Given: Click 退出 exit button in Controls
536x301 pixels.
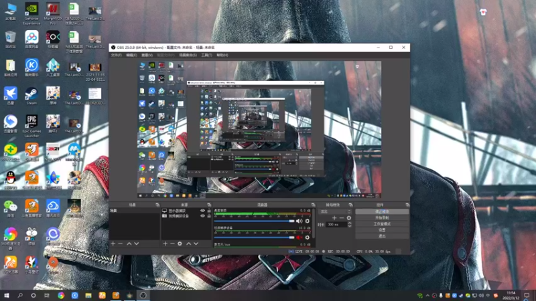Looking at the screenshot, I should click(382, 236).
